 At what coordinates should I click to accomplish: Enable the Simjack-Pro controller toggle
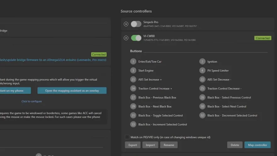[136, 24]
